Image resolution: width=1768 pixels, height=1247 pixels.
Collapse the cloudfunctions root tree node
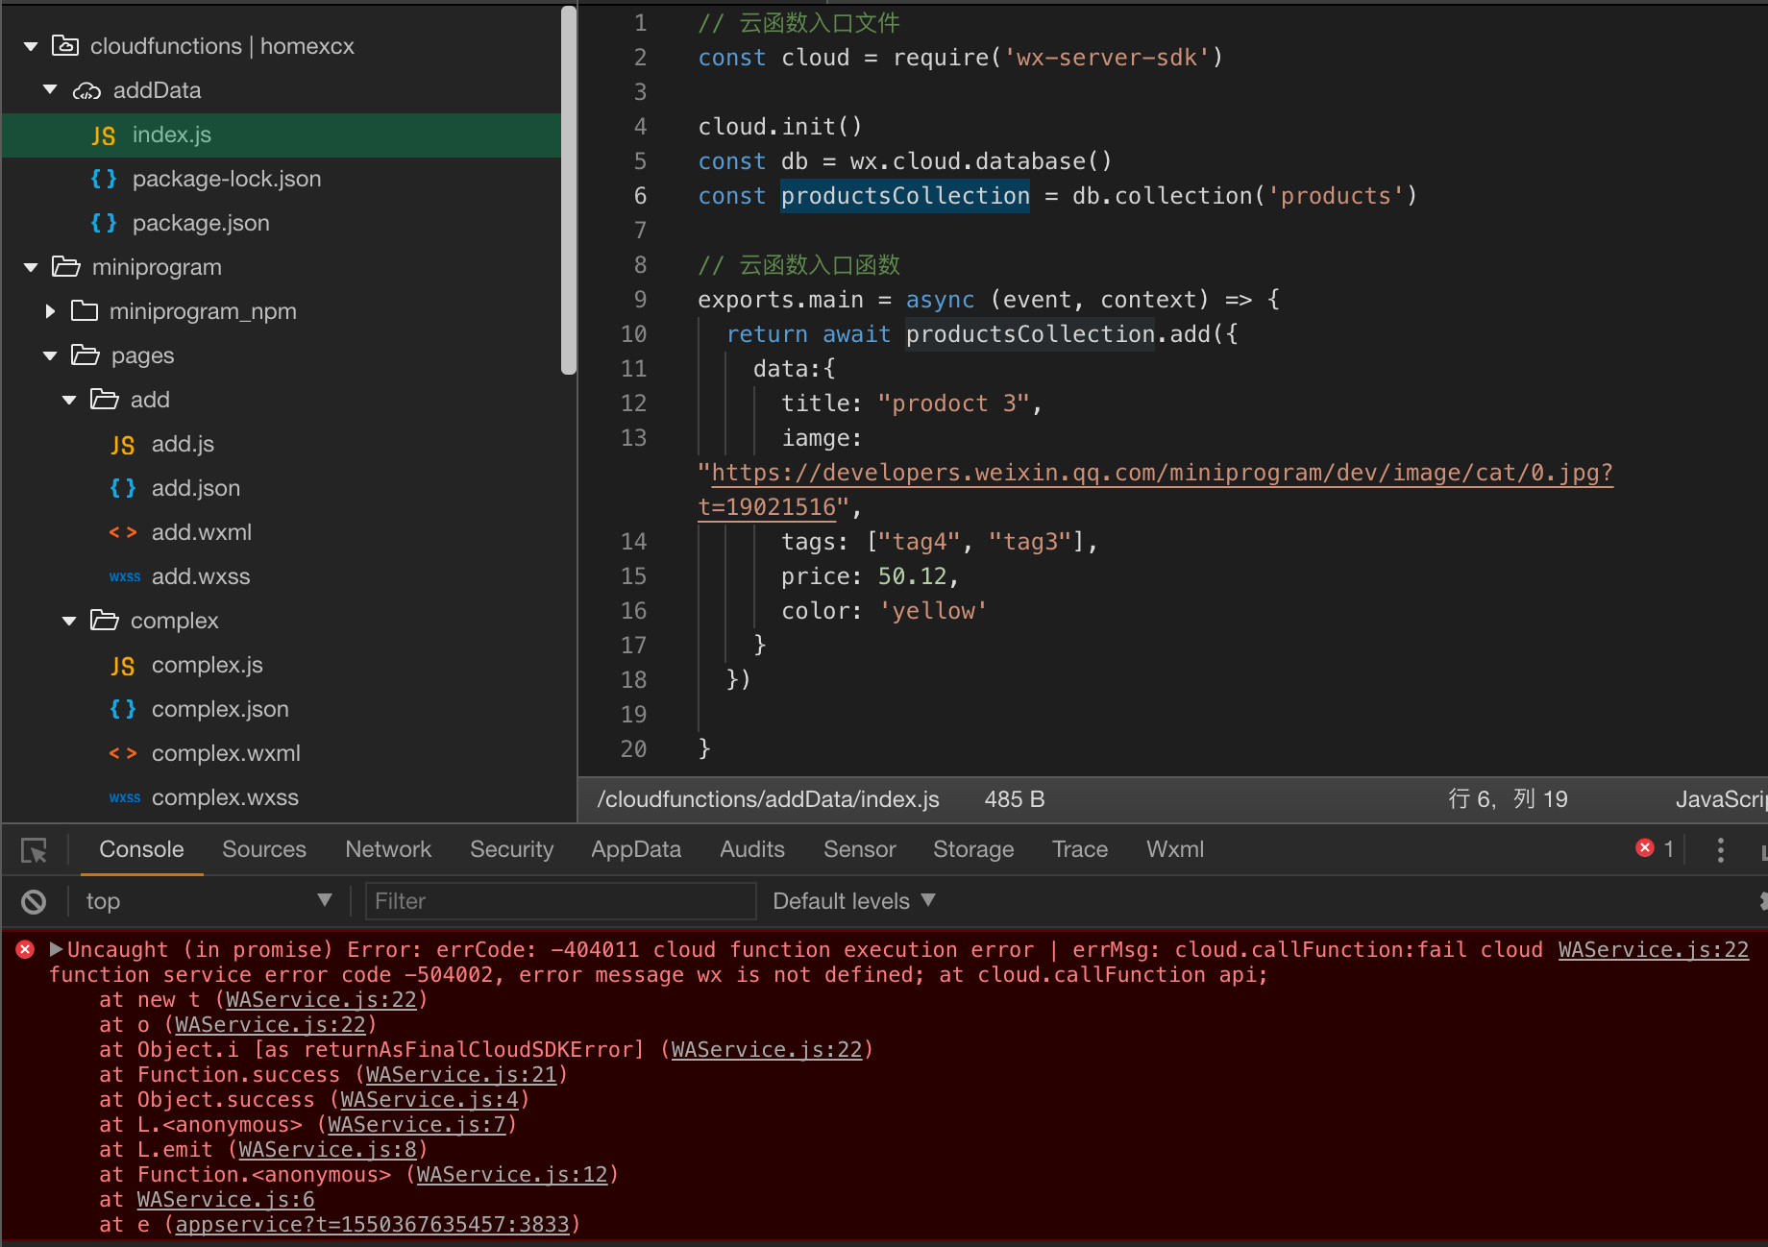point(31,46)
